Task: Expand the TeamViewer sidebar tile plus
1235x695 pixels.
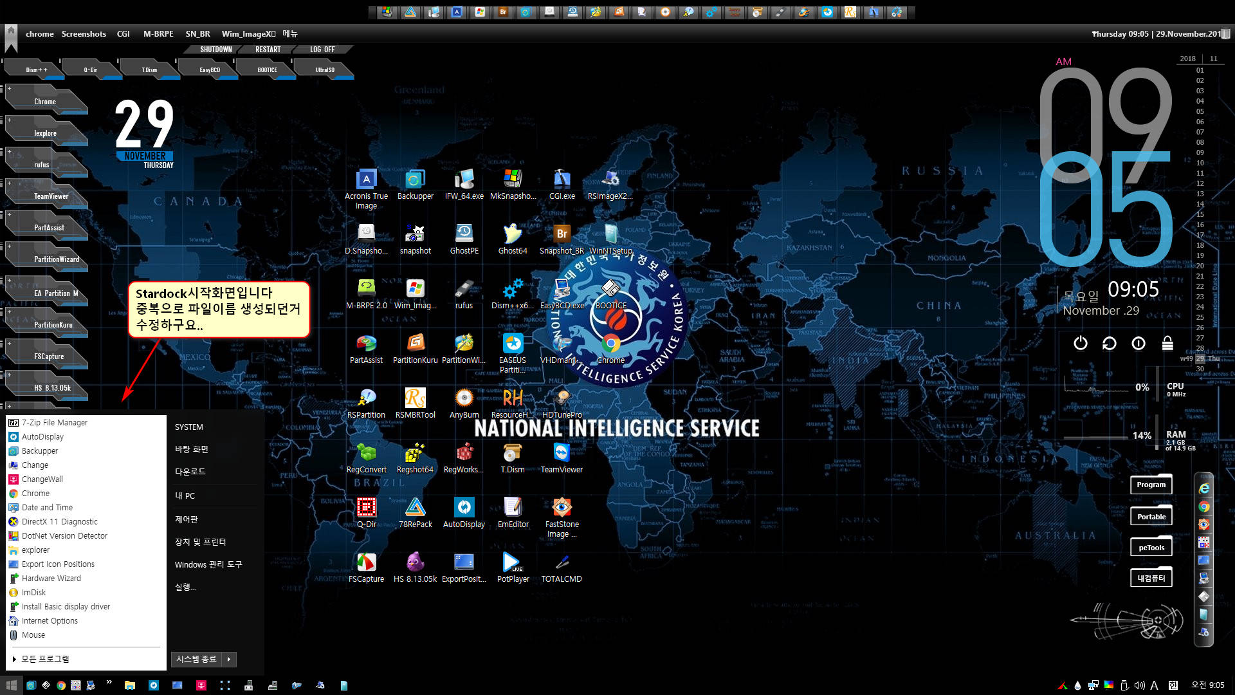Action: pos(9,183)
